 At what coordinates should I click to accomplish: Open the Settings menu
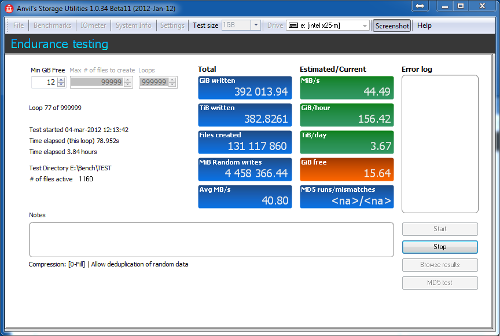(x=172, y=25)
